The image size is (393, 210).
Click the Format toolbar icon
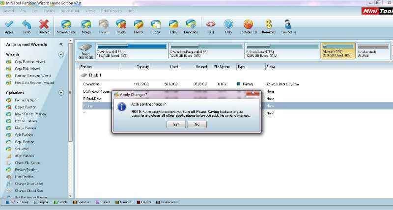pyautogui.click(x=139, y=24)
